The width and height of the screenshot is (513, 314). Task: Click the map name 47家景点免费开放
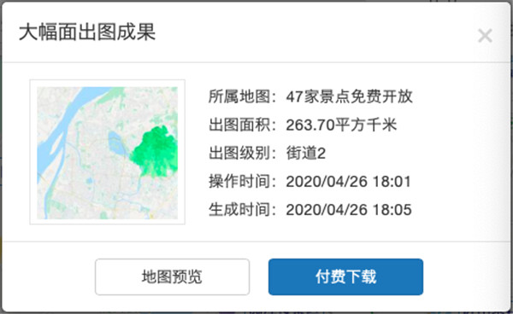(x=349, y=96)
